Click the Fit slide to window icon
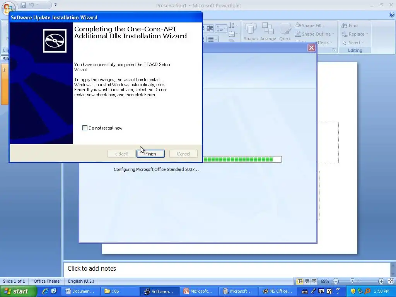 pos(391,281)
